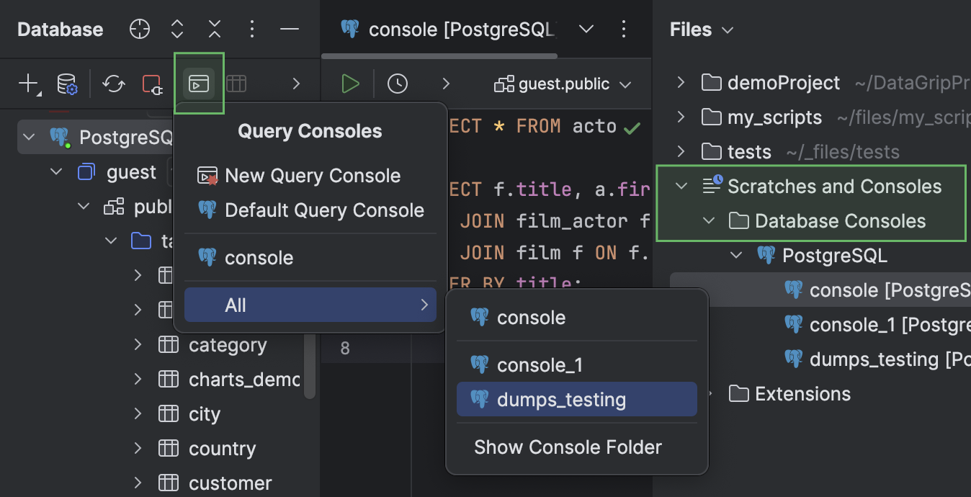Click New Query Console
This screenshot has width=971, height=497.
pyautogui.click(x=313, y=175)
